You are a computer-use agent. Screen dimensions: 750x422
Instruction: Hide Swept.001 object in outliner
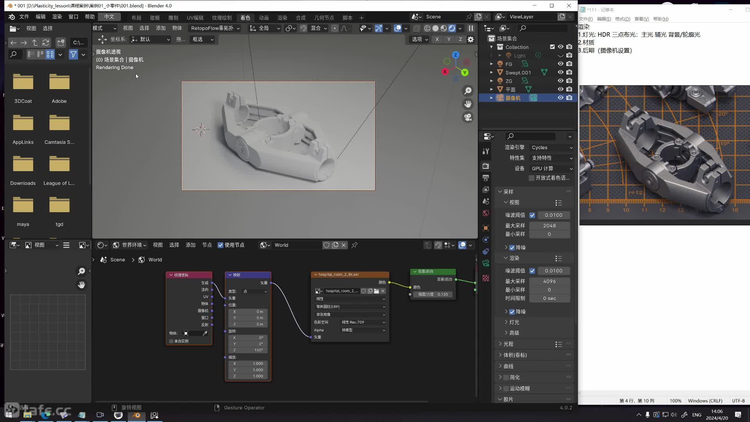[561, 72]
